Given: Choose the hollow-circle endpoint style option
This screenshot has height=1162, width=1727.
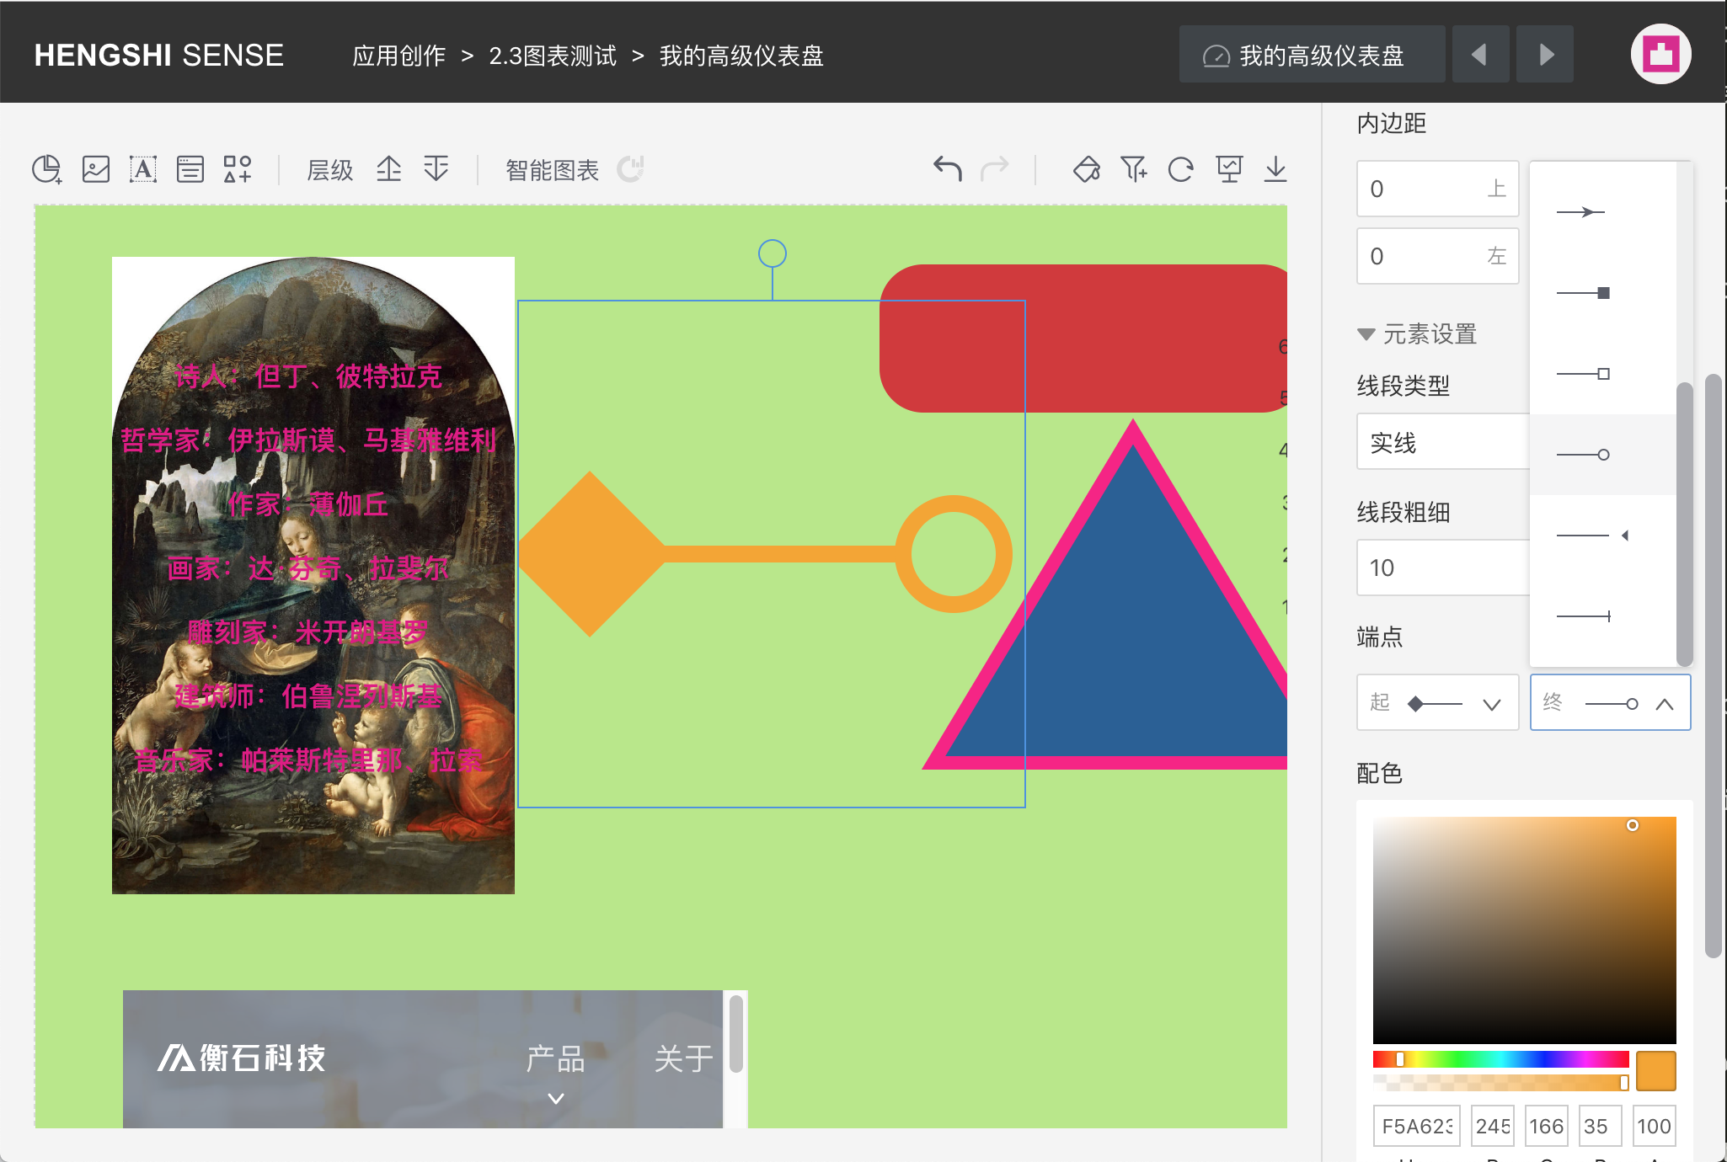Looking at the screenshot, I should click(1604, 455).
